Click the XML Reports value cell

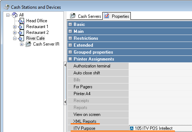tap(160, 121)
